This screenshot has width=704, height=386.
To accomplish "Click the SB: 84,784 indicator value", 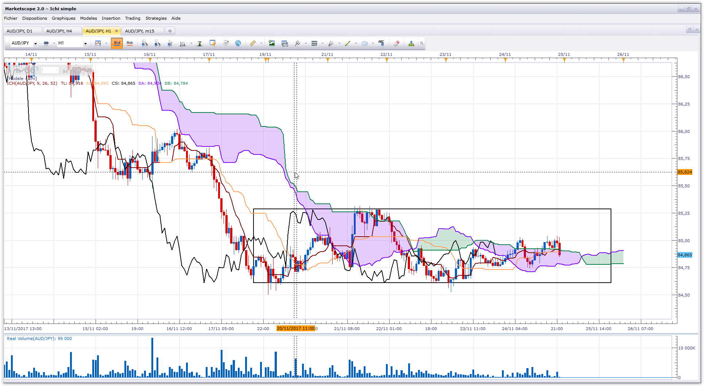I will point(176,83).
